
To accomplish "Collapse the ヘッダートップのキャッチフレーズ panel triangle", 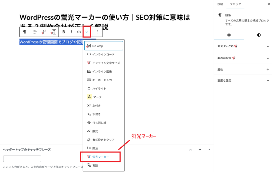I will pyautogui.click(x=210, y=149).
